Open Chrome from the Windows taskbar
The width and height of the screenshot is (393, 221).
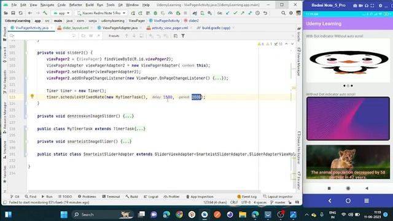point(179,215)
